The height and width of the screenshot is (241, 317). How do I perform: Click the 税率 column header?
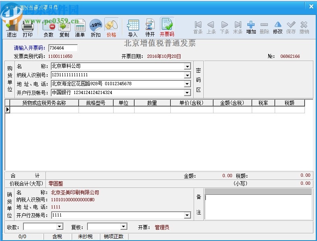click(263, 103)
